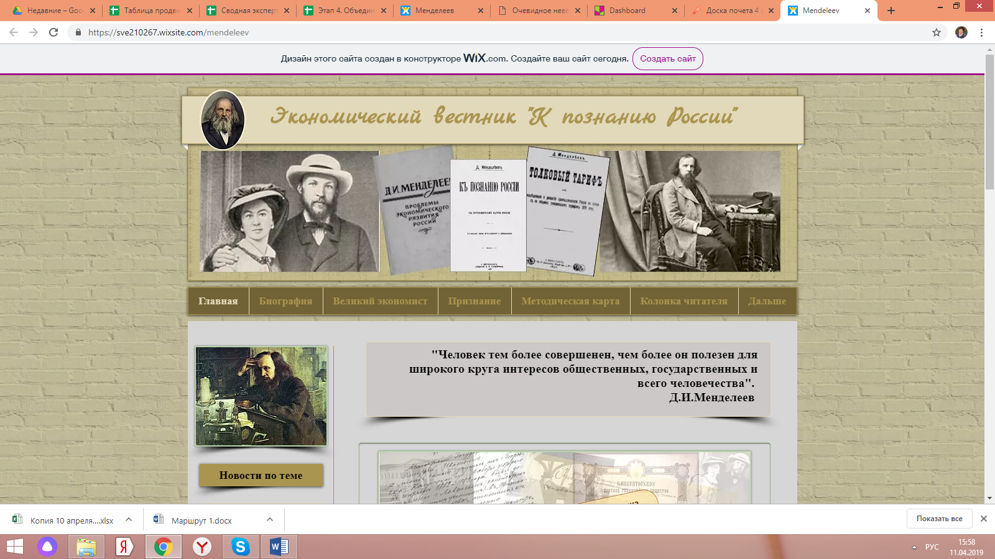The height and width of the screenshot is (559, 995).
Task: Open Yandex Browser from the taskbar
Action: tap(201, 547)
